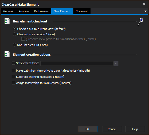Open Help for this dialog

pos(135,129)
